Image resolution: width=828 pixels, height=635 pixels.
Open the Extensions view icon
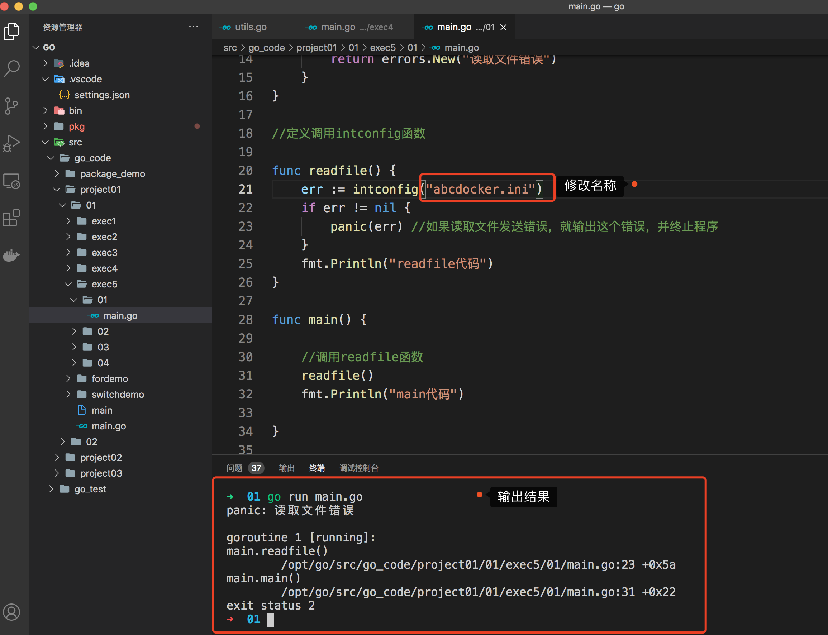[x=11, y=218]
